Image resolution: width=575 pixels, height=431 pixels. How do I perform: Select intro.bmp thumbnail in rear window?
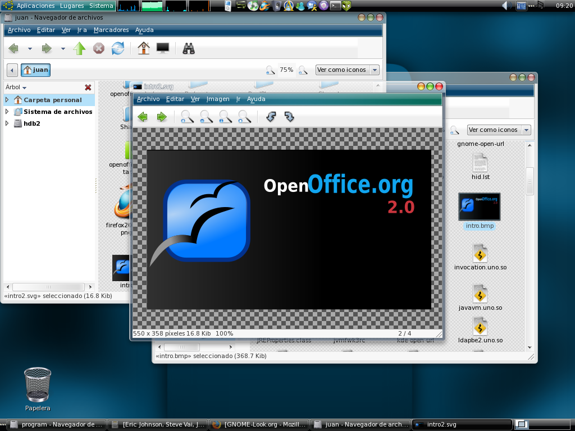click(x=480, y=207)
